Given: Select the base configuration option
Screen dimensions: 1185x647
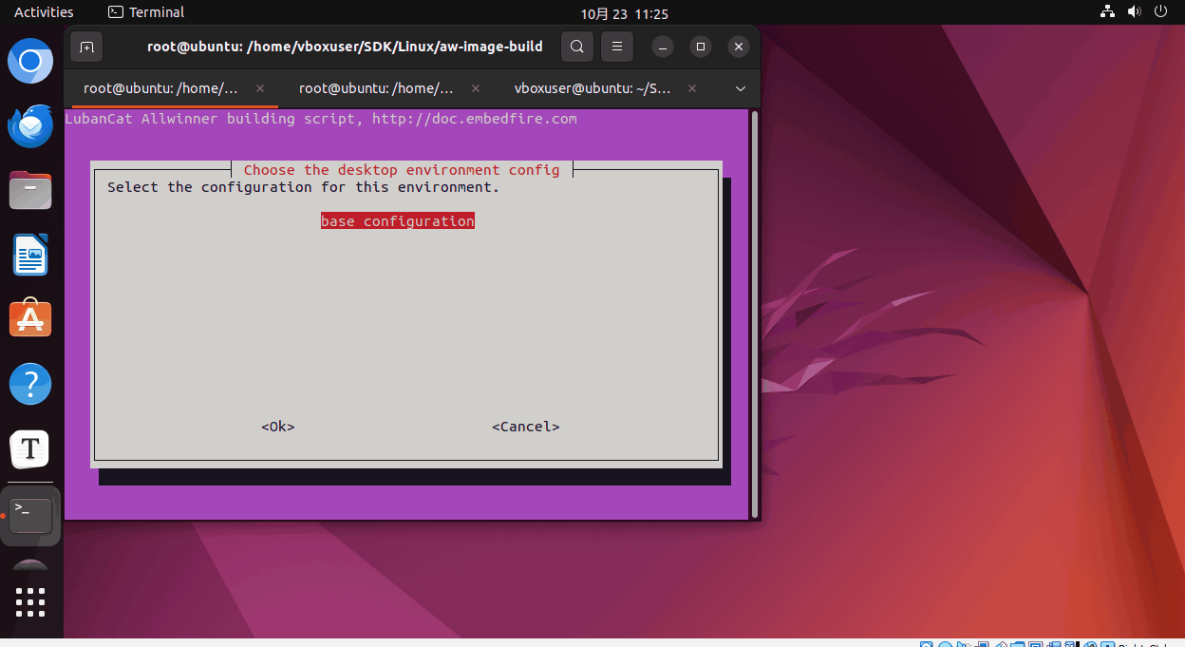Looking at the screenshot, I should click(397, 221).
